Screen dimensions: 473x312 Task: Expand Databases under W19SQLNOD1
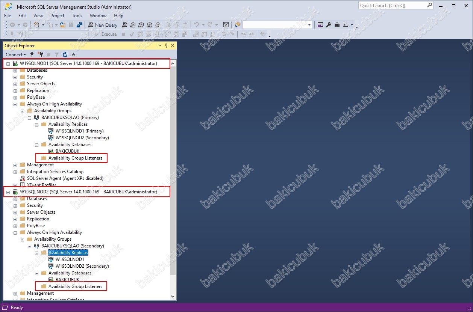pyautogui.click(x=15, y=71)
